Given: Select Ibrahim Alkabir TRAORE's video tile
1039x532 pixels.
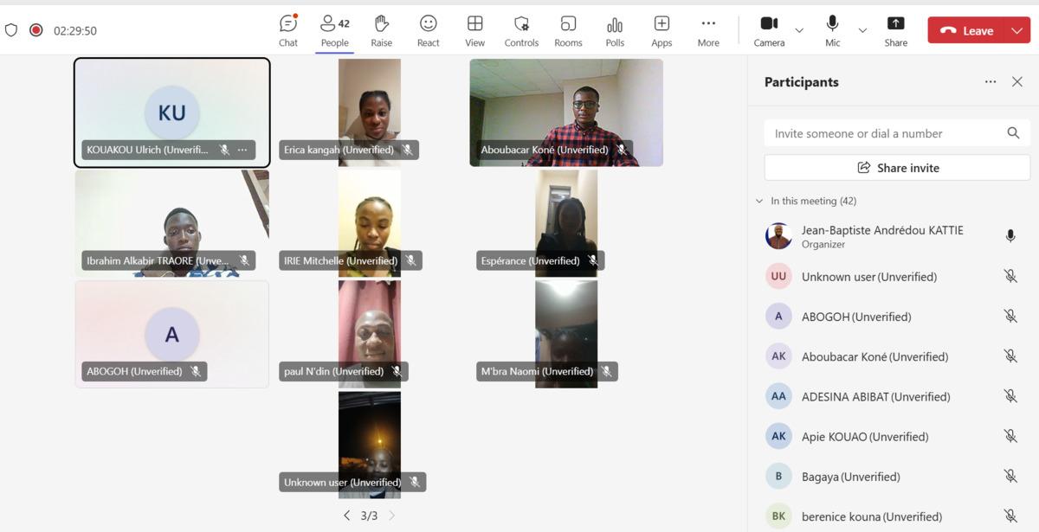Looking at the screenshot, I should point(171,223).
